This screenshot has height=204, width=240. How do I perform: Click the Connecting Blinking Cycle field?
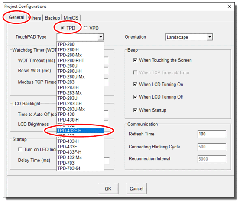[x=212, y=147]
